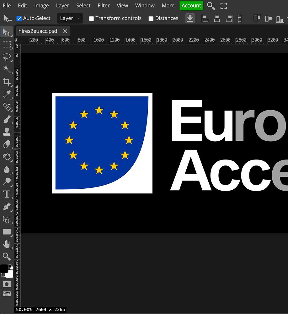Screen dimensions: 288x314
Task: Click the EU flag logo on canvas
Action: click(x=102, y=143)
